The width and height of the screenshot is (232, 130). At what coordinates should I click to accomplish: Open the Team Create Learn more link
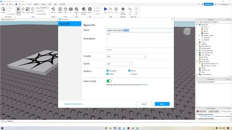click(x=144, y=85)
